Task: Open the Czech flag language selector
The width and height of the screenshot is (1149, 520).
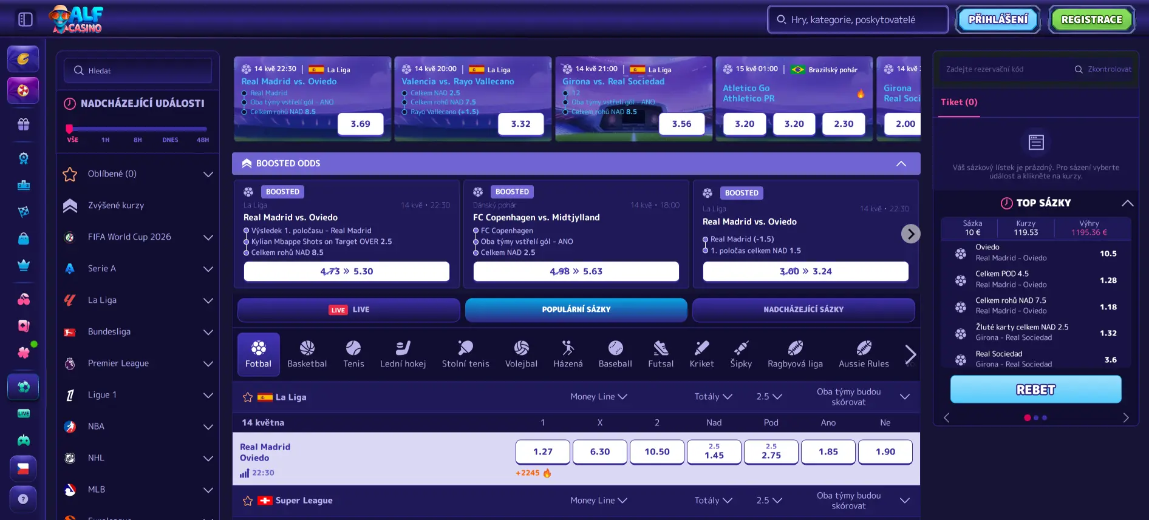Action: 23,468
